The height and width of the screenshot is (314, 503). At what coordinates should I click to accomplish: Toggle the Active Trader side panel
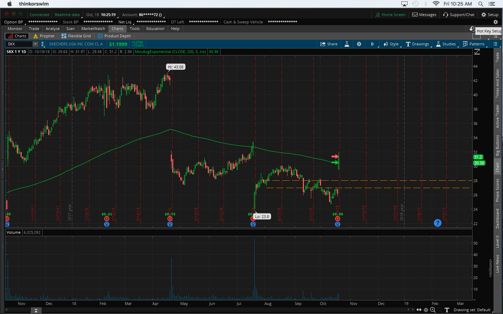pyautogui.click(x=497, y=116)
